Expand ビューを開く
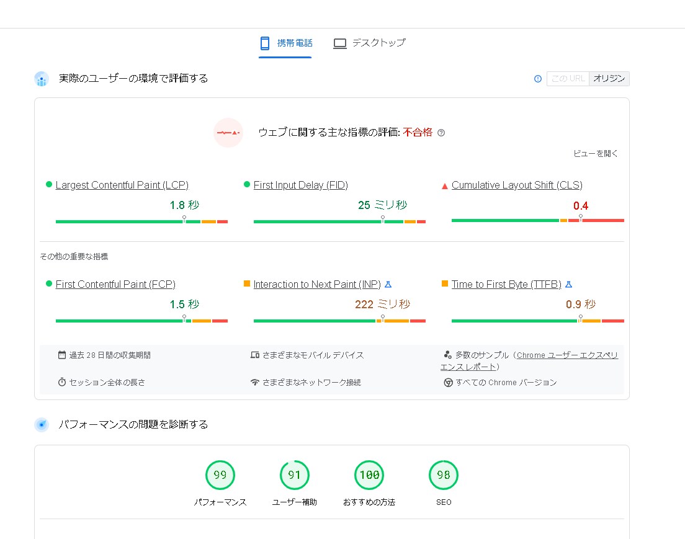Image resolution: width=685 pixels, height=539 pixels. click(x=596, y=153)
